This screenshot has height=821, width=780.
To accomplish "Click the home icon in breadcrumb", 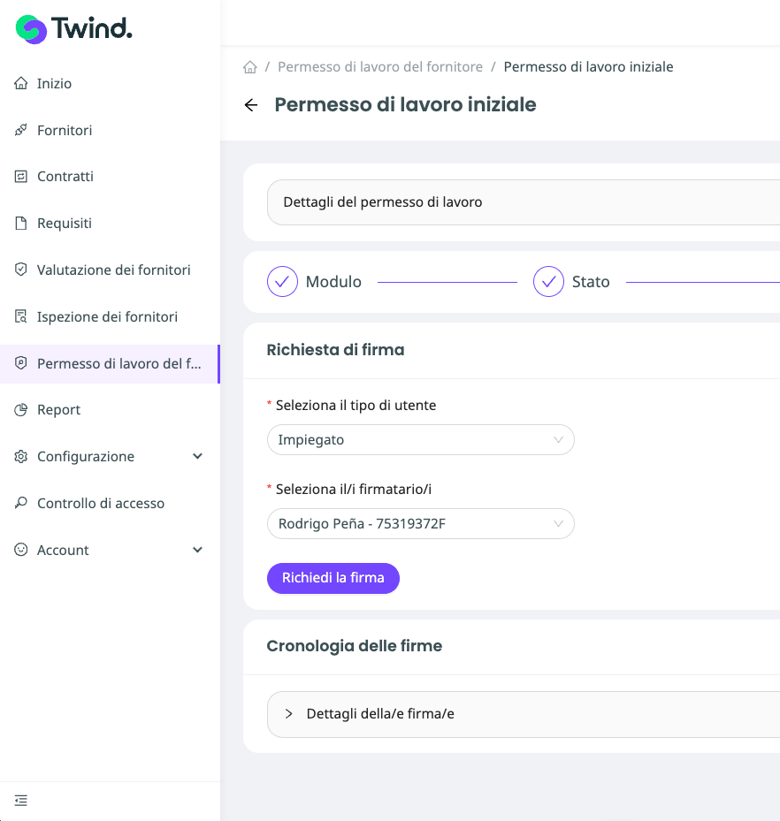I will [x=250, y=67].
